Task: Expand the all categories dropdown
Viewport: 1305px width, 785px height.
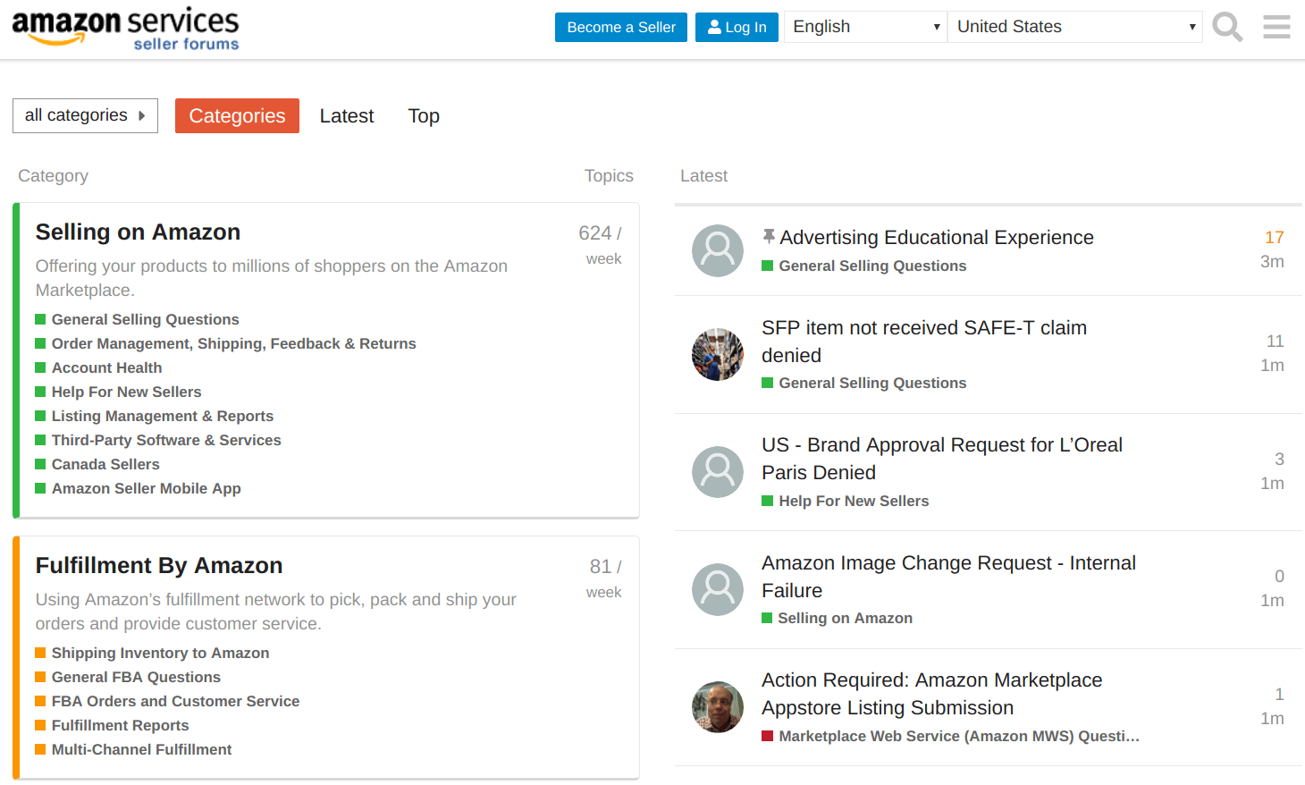Action: click(85, 115)
